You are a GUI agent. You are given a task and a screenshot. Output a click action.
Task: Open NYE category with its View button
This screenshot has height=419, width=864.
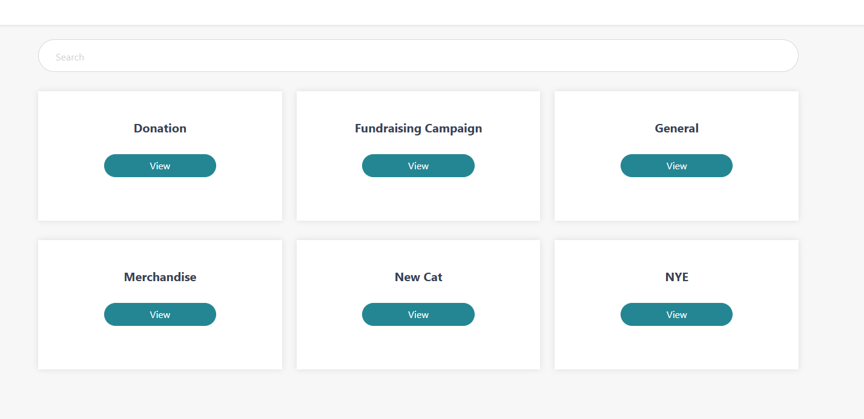point(676,314)
